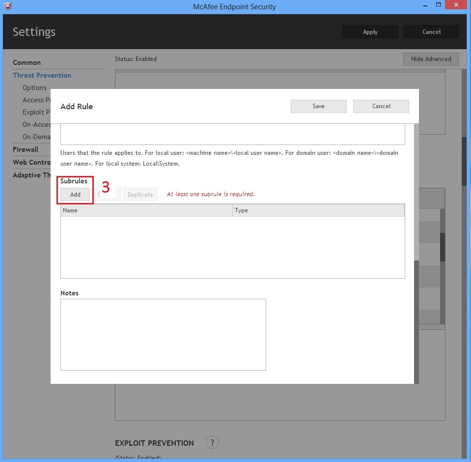This screenshot has height=462, width=471.
Task: Click Apply in the Settings header
Action: pyautogui.click(x=370, y=32)
